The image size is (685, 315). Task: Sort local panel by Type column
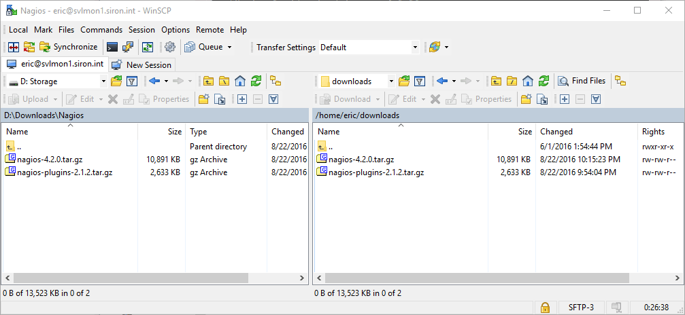(x=227, y=131)
